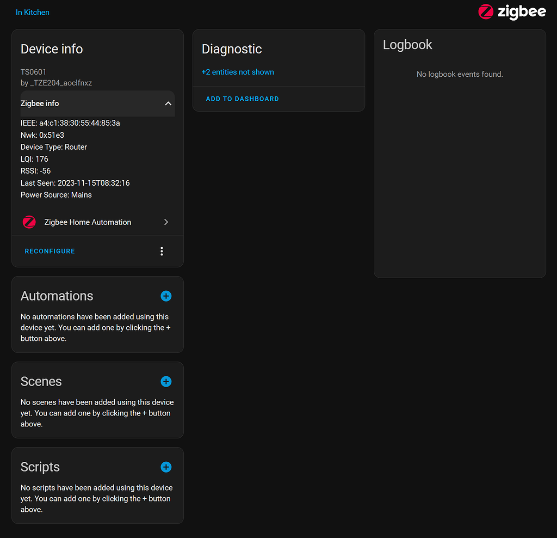Add a script using the blue plus icon
557x538 pixels.
166,467
